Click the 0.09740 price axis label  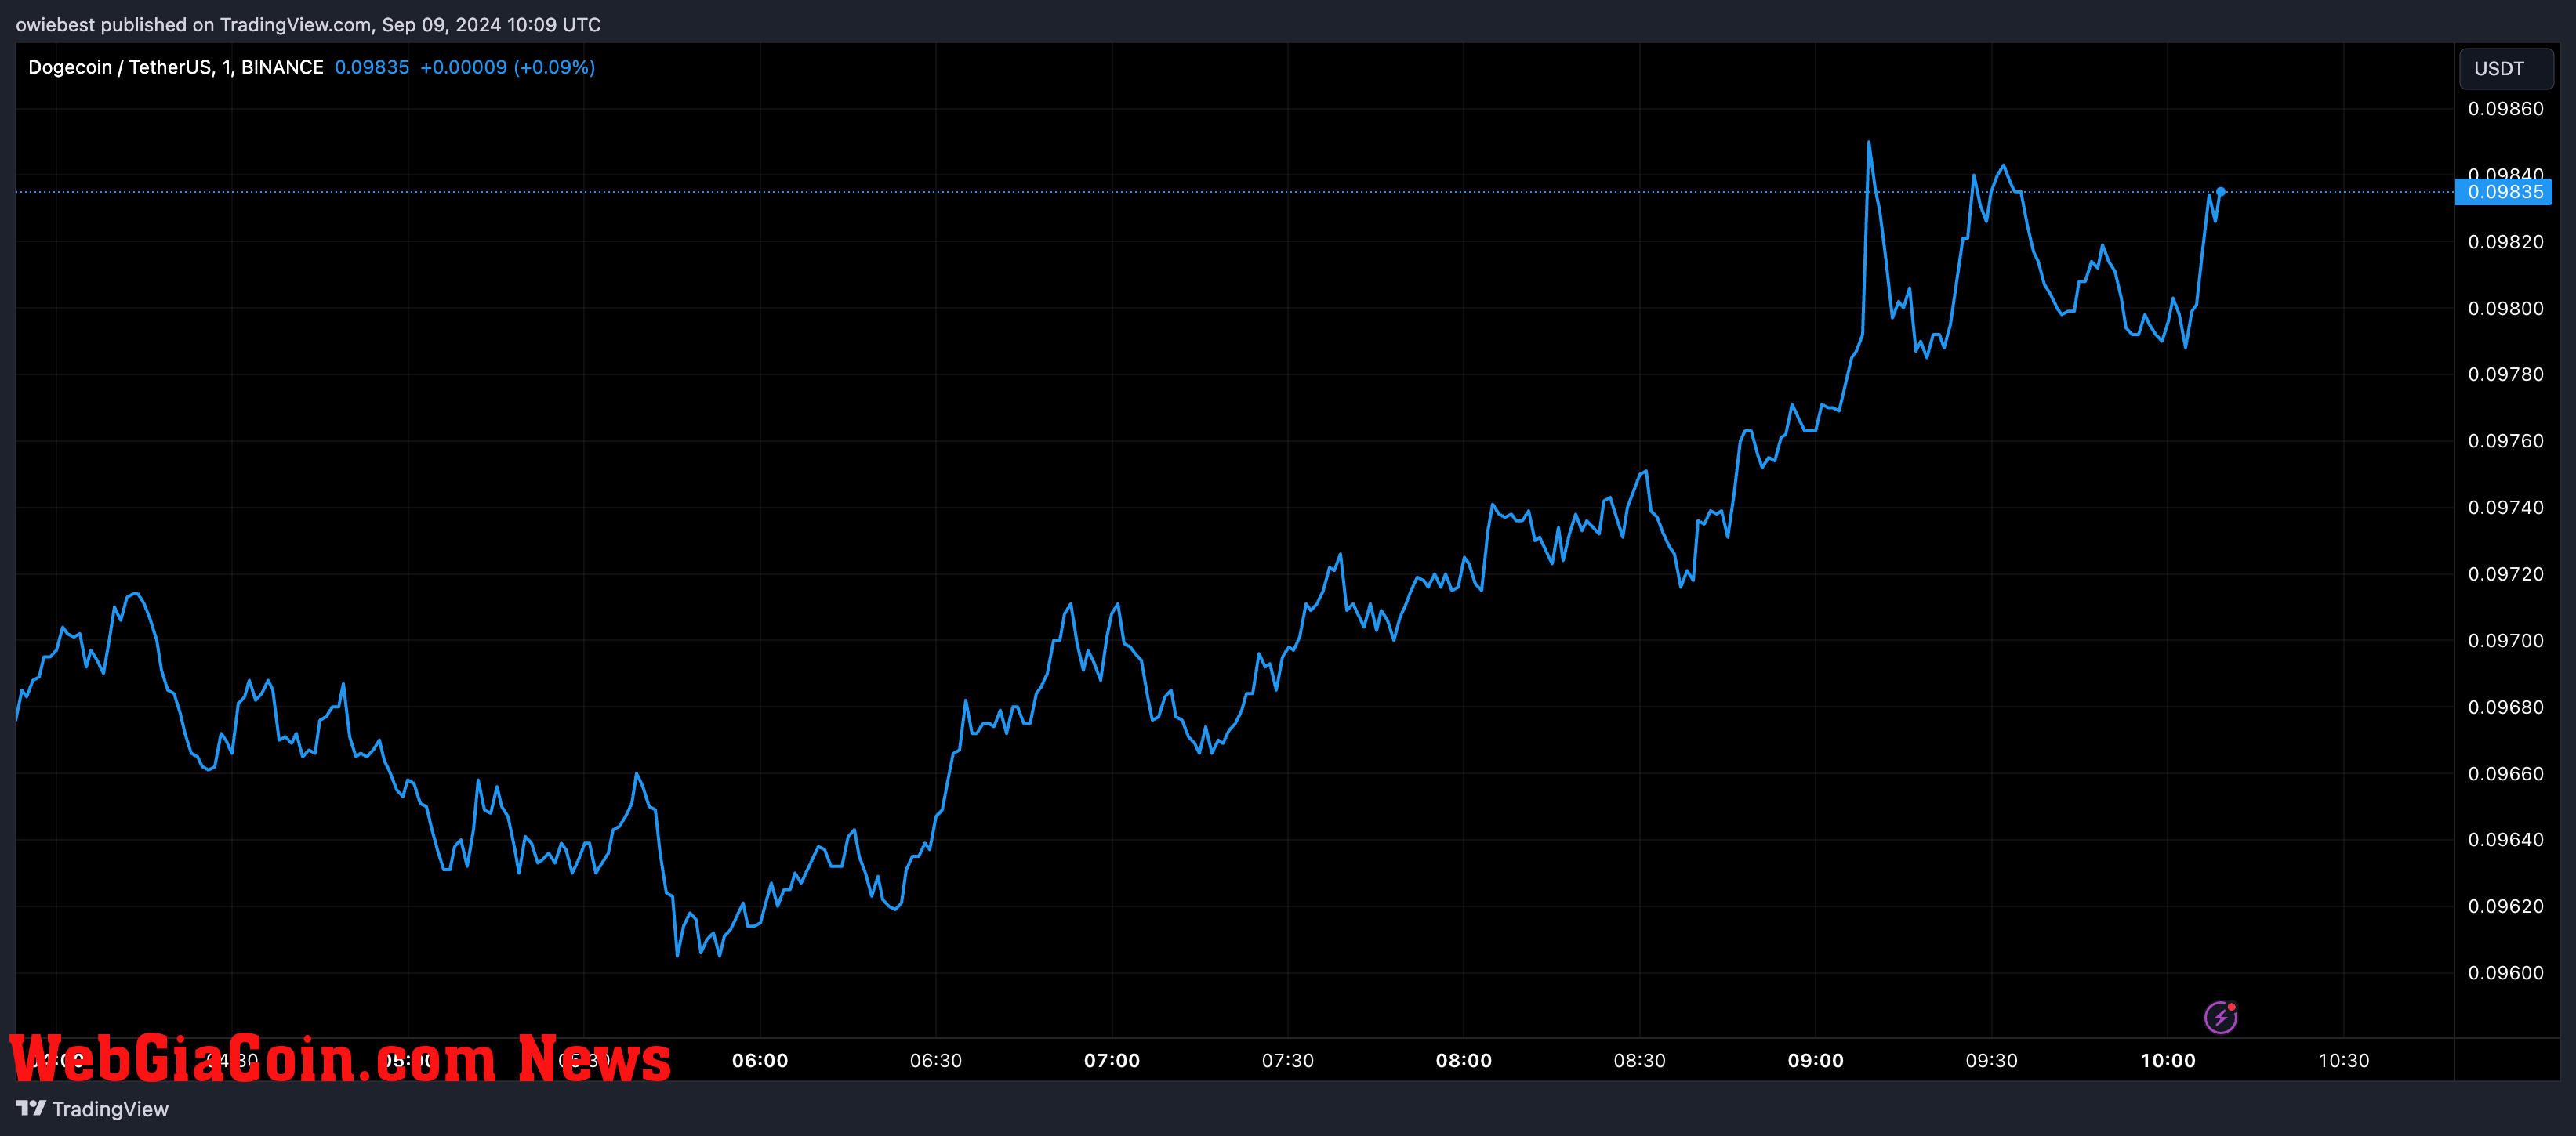[2505, 508]
